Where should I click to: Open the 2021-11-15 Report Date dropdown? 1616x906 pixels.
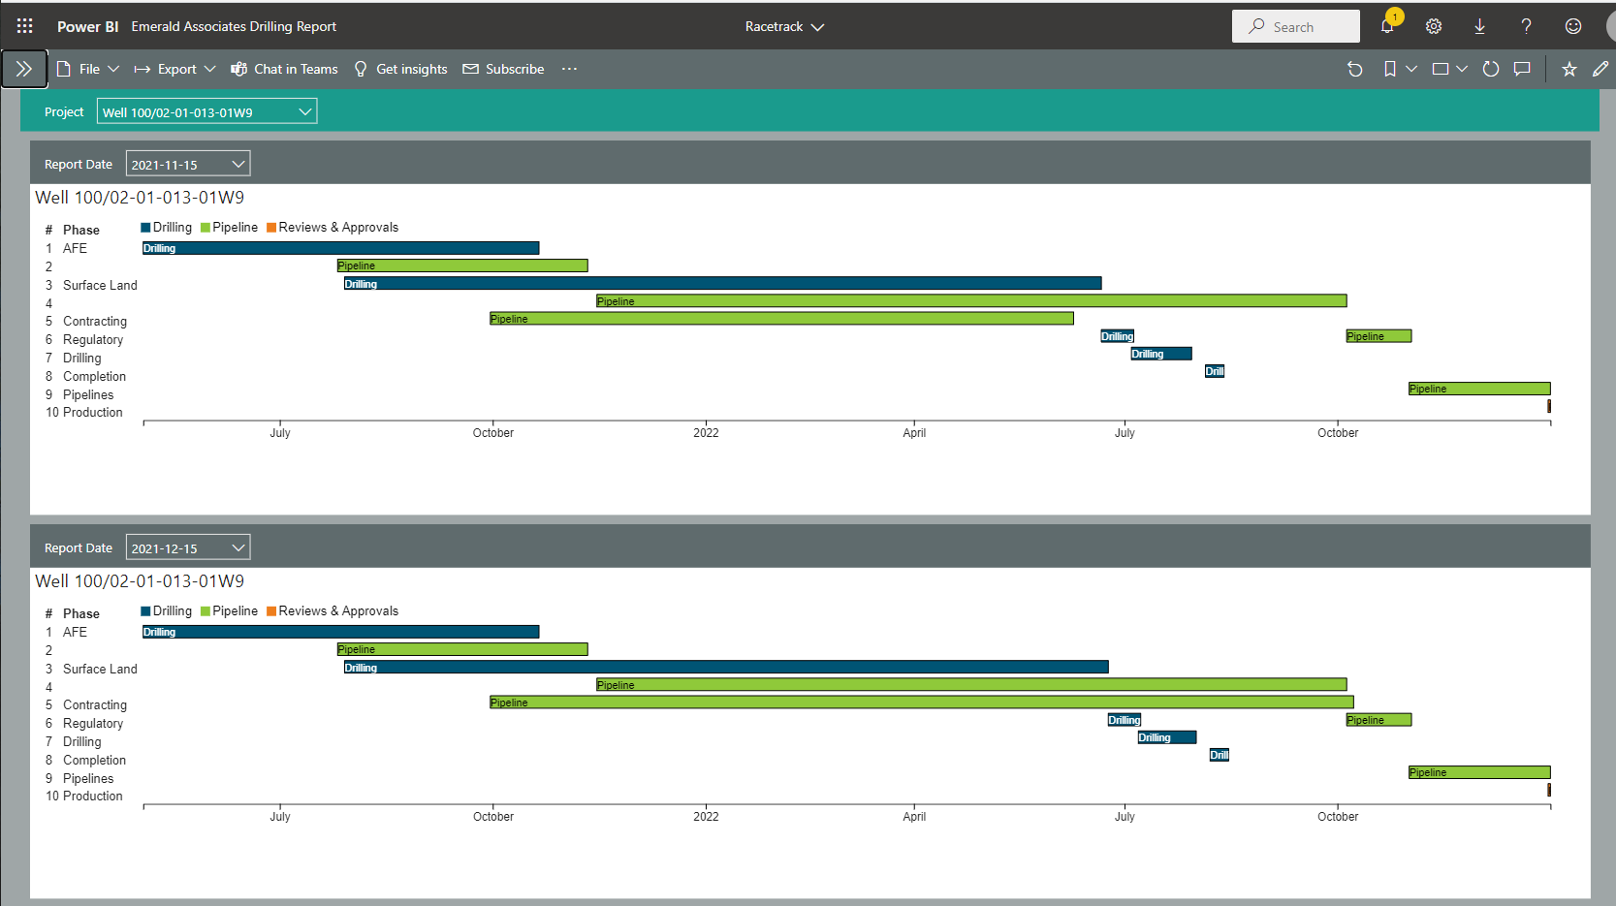click(x=188, y=165)
